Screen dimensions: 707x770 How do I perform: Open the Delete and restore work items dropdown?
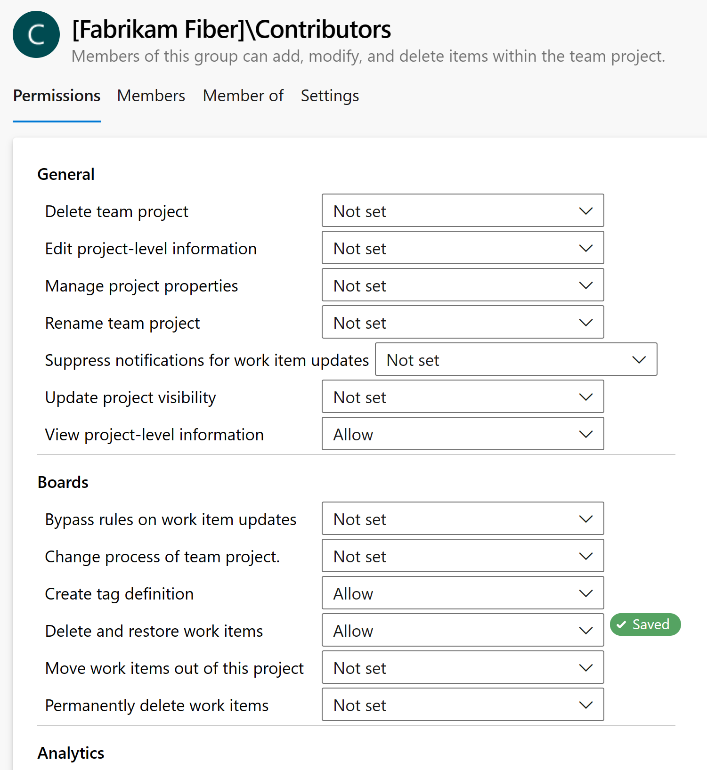(462, 630)
